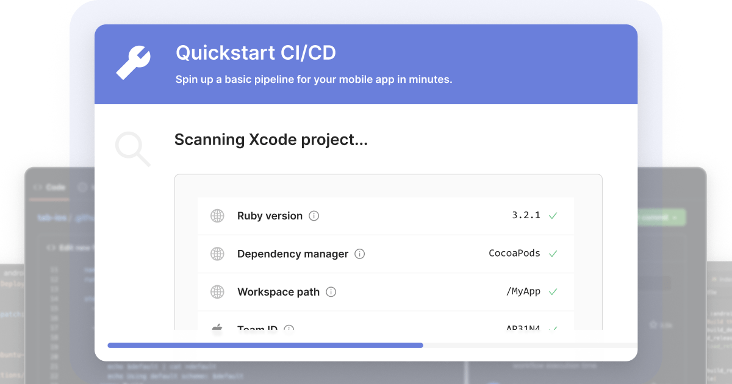This screenshot has height=384, width=732.
Task: Click the globe icon beside Ruby version
Action: coord(217,216)
